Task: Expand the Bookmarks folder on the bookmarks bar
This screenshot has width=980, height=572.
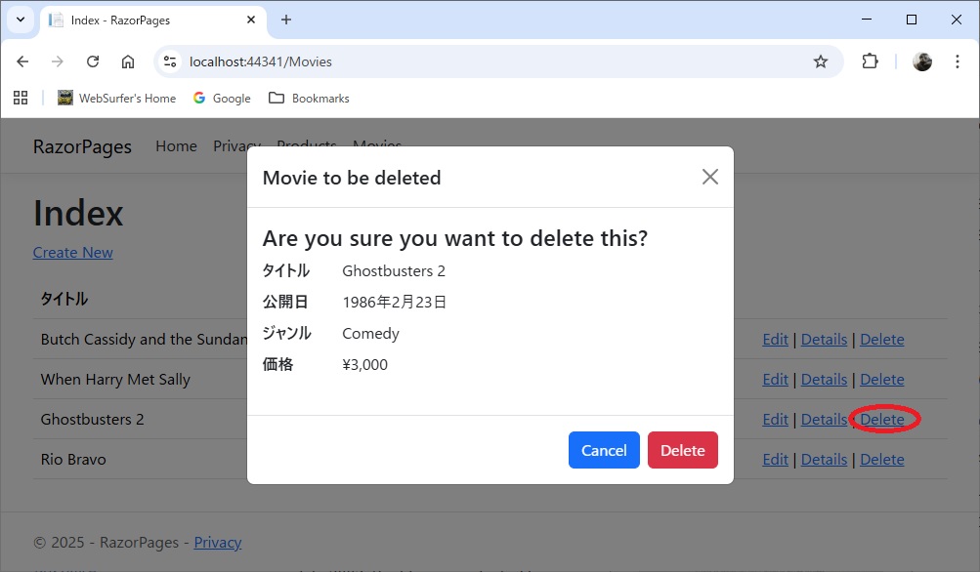Action: point(309,98)
